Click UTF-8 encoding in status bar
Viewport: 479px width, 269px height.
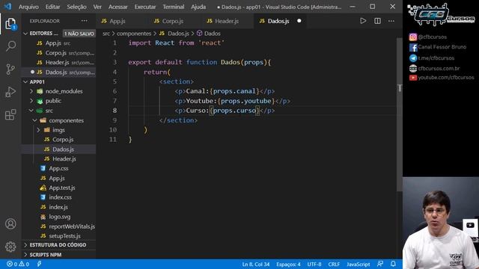314,264
